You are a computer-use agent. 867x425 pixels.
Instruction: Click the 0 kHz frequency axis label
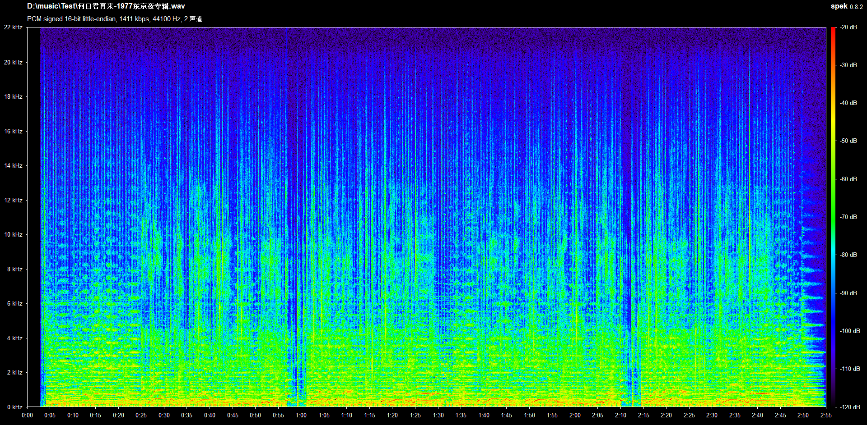click(15, 407)
